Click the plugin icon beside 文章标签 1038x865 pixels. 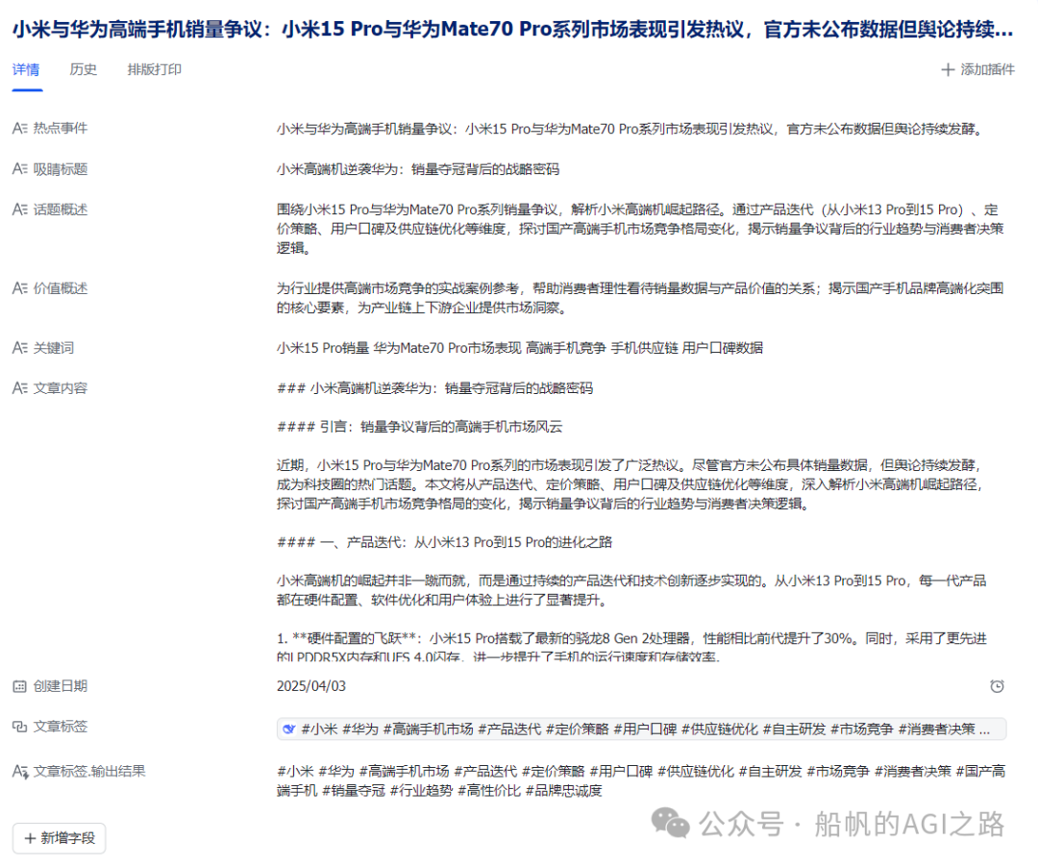point(20,727)
